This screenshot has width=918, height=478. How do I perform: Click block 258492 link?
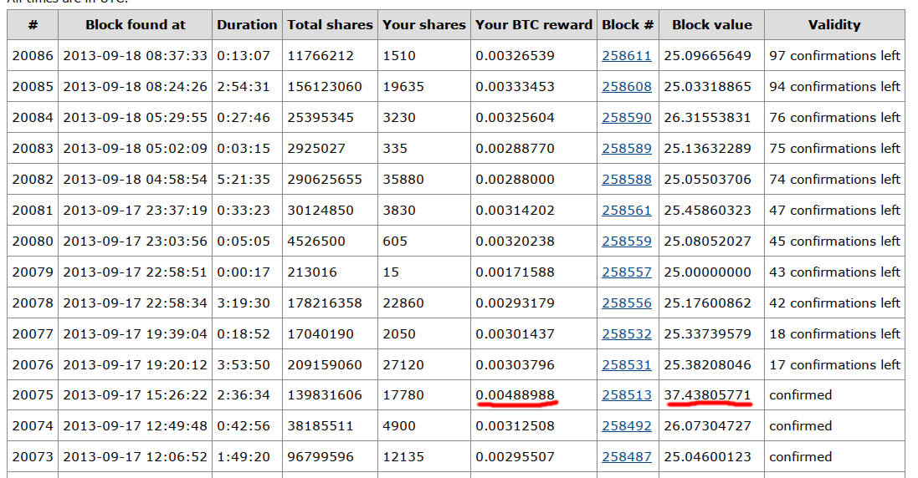626,426
